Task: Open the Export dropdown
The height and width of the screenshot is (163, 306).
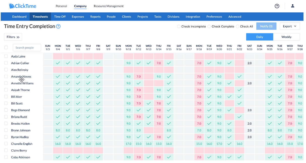Action: pos(290,26)
